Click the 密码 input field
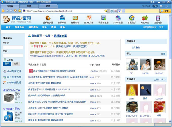Viewport: 172px width, 127px height. (x=13, y=56)
